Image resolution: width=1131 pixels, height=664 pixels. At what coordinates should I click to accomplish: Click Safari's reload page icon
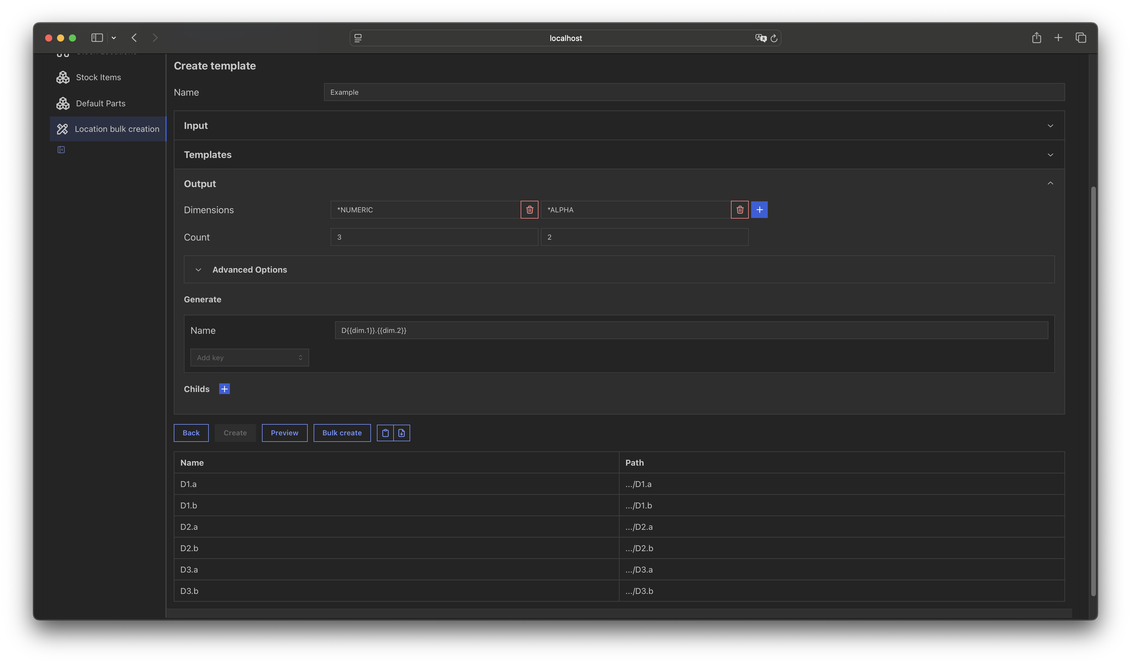click(774, 38)
